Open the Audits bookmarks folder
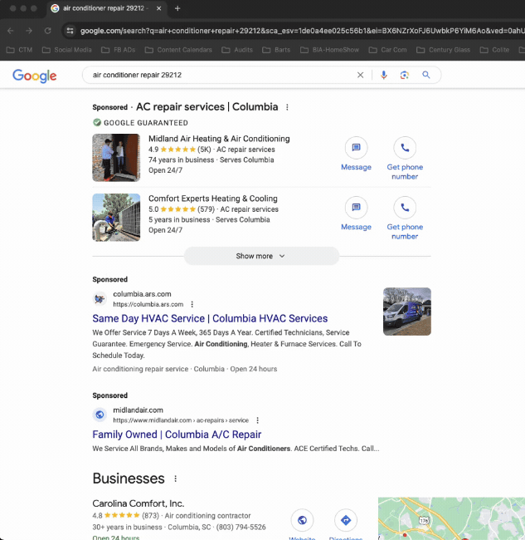Viewport: 525px width, 540px height. (x=237, y=50)
